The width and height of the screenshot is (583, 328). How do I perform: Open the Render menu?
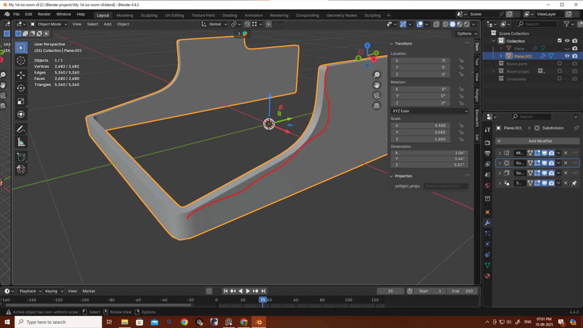tap(44, 14)
